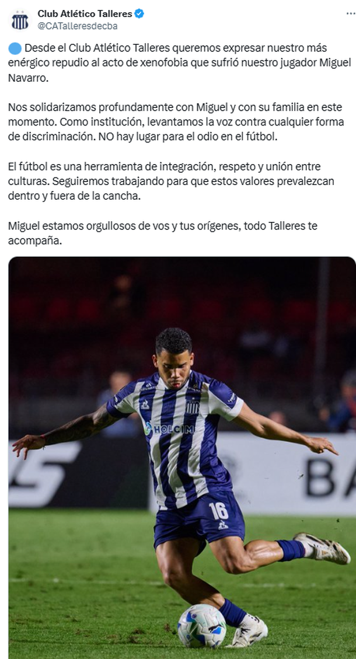The image size is (356, 659).
Task: Click the Talleres crest on the jersey
Action: pos(193,406)
